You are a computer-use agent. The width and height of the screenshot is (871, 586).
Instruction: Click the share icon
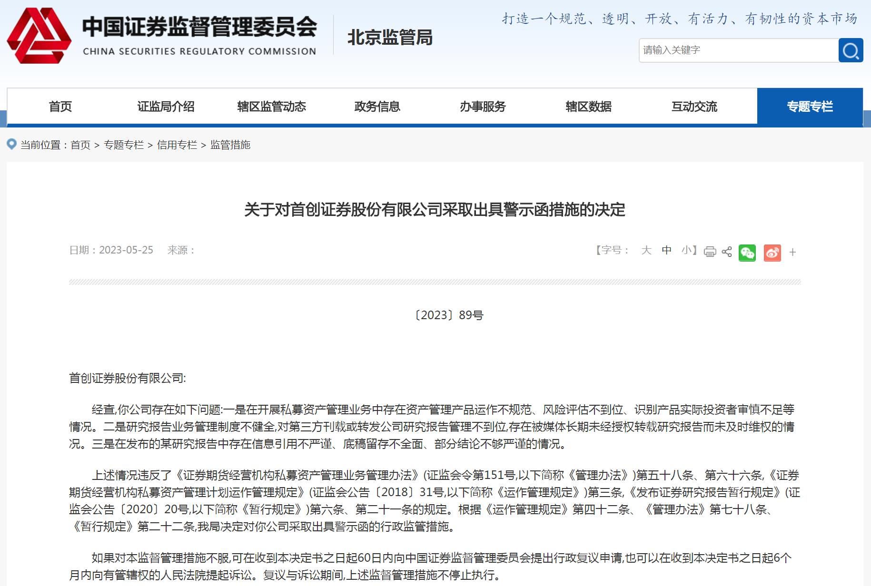727,252
